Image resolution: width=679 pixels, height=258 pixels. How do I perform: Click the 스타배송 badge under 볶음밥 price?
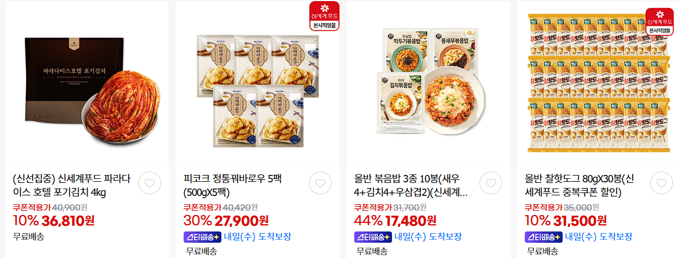[x=373, y=237]
